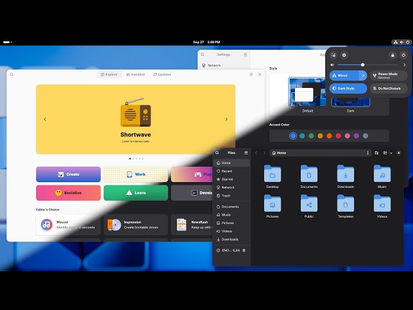
Task: Select Starred in Files sidebar
Action: tap(232, 180)
